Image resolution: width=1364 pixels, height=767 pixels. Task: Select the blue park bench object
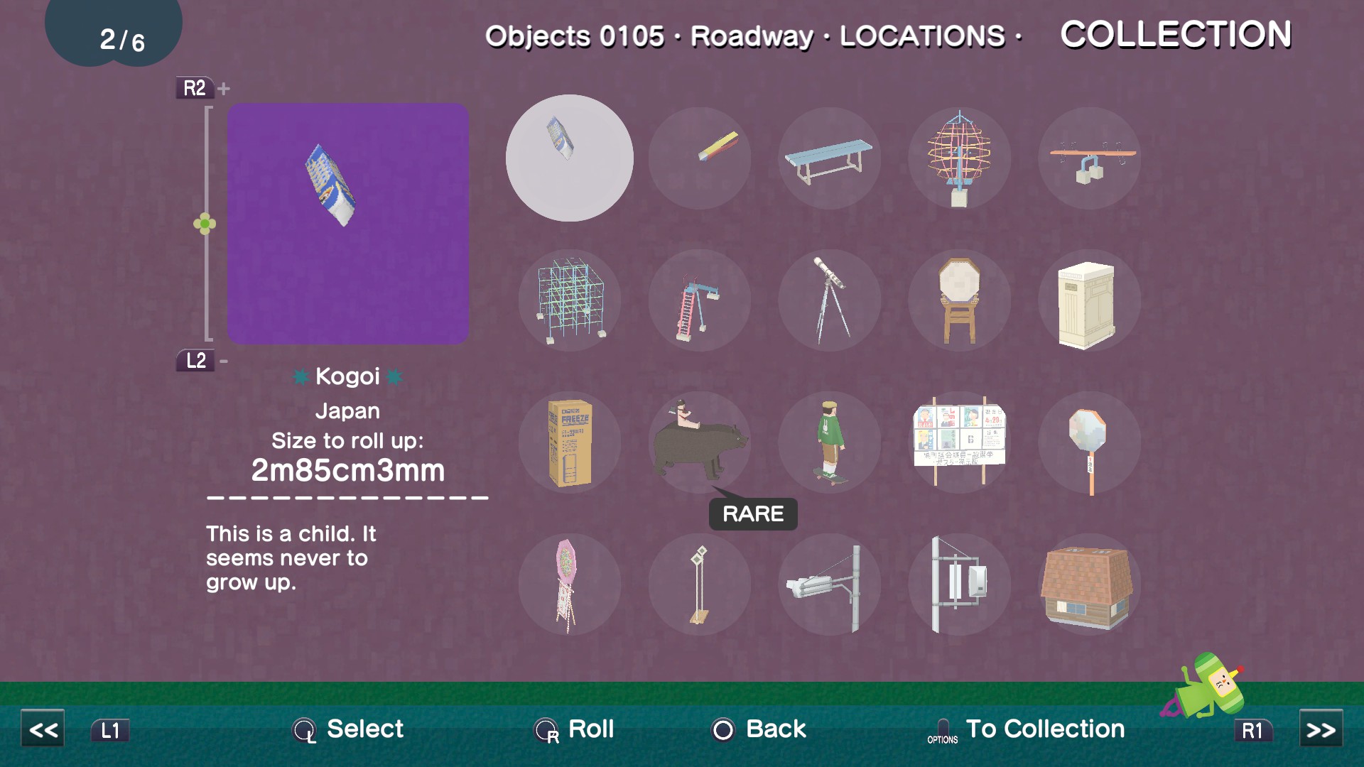pos(829,158)
